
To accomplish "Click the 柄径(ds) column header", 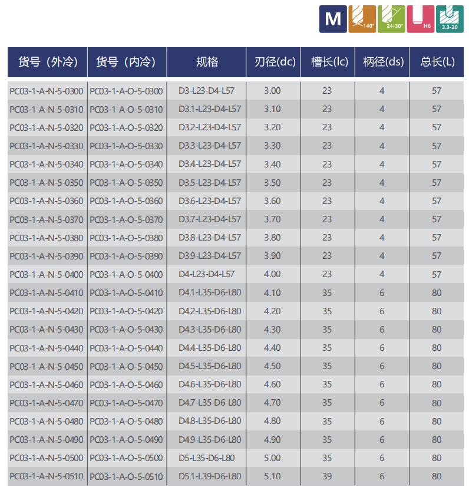I will tap(384, 62).
